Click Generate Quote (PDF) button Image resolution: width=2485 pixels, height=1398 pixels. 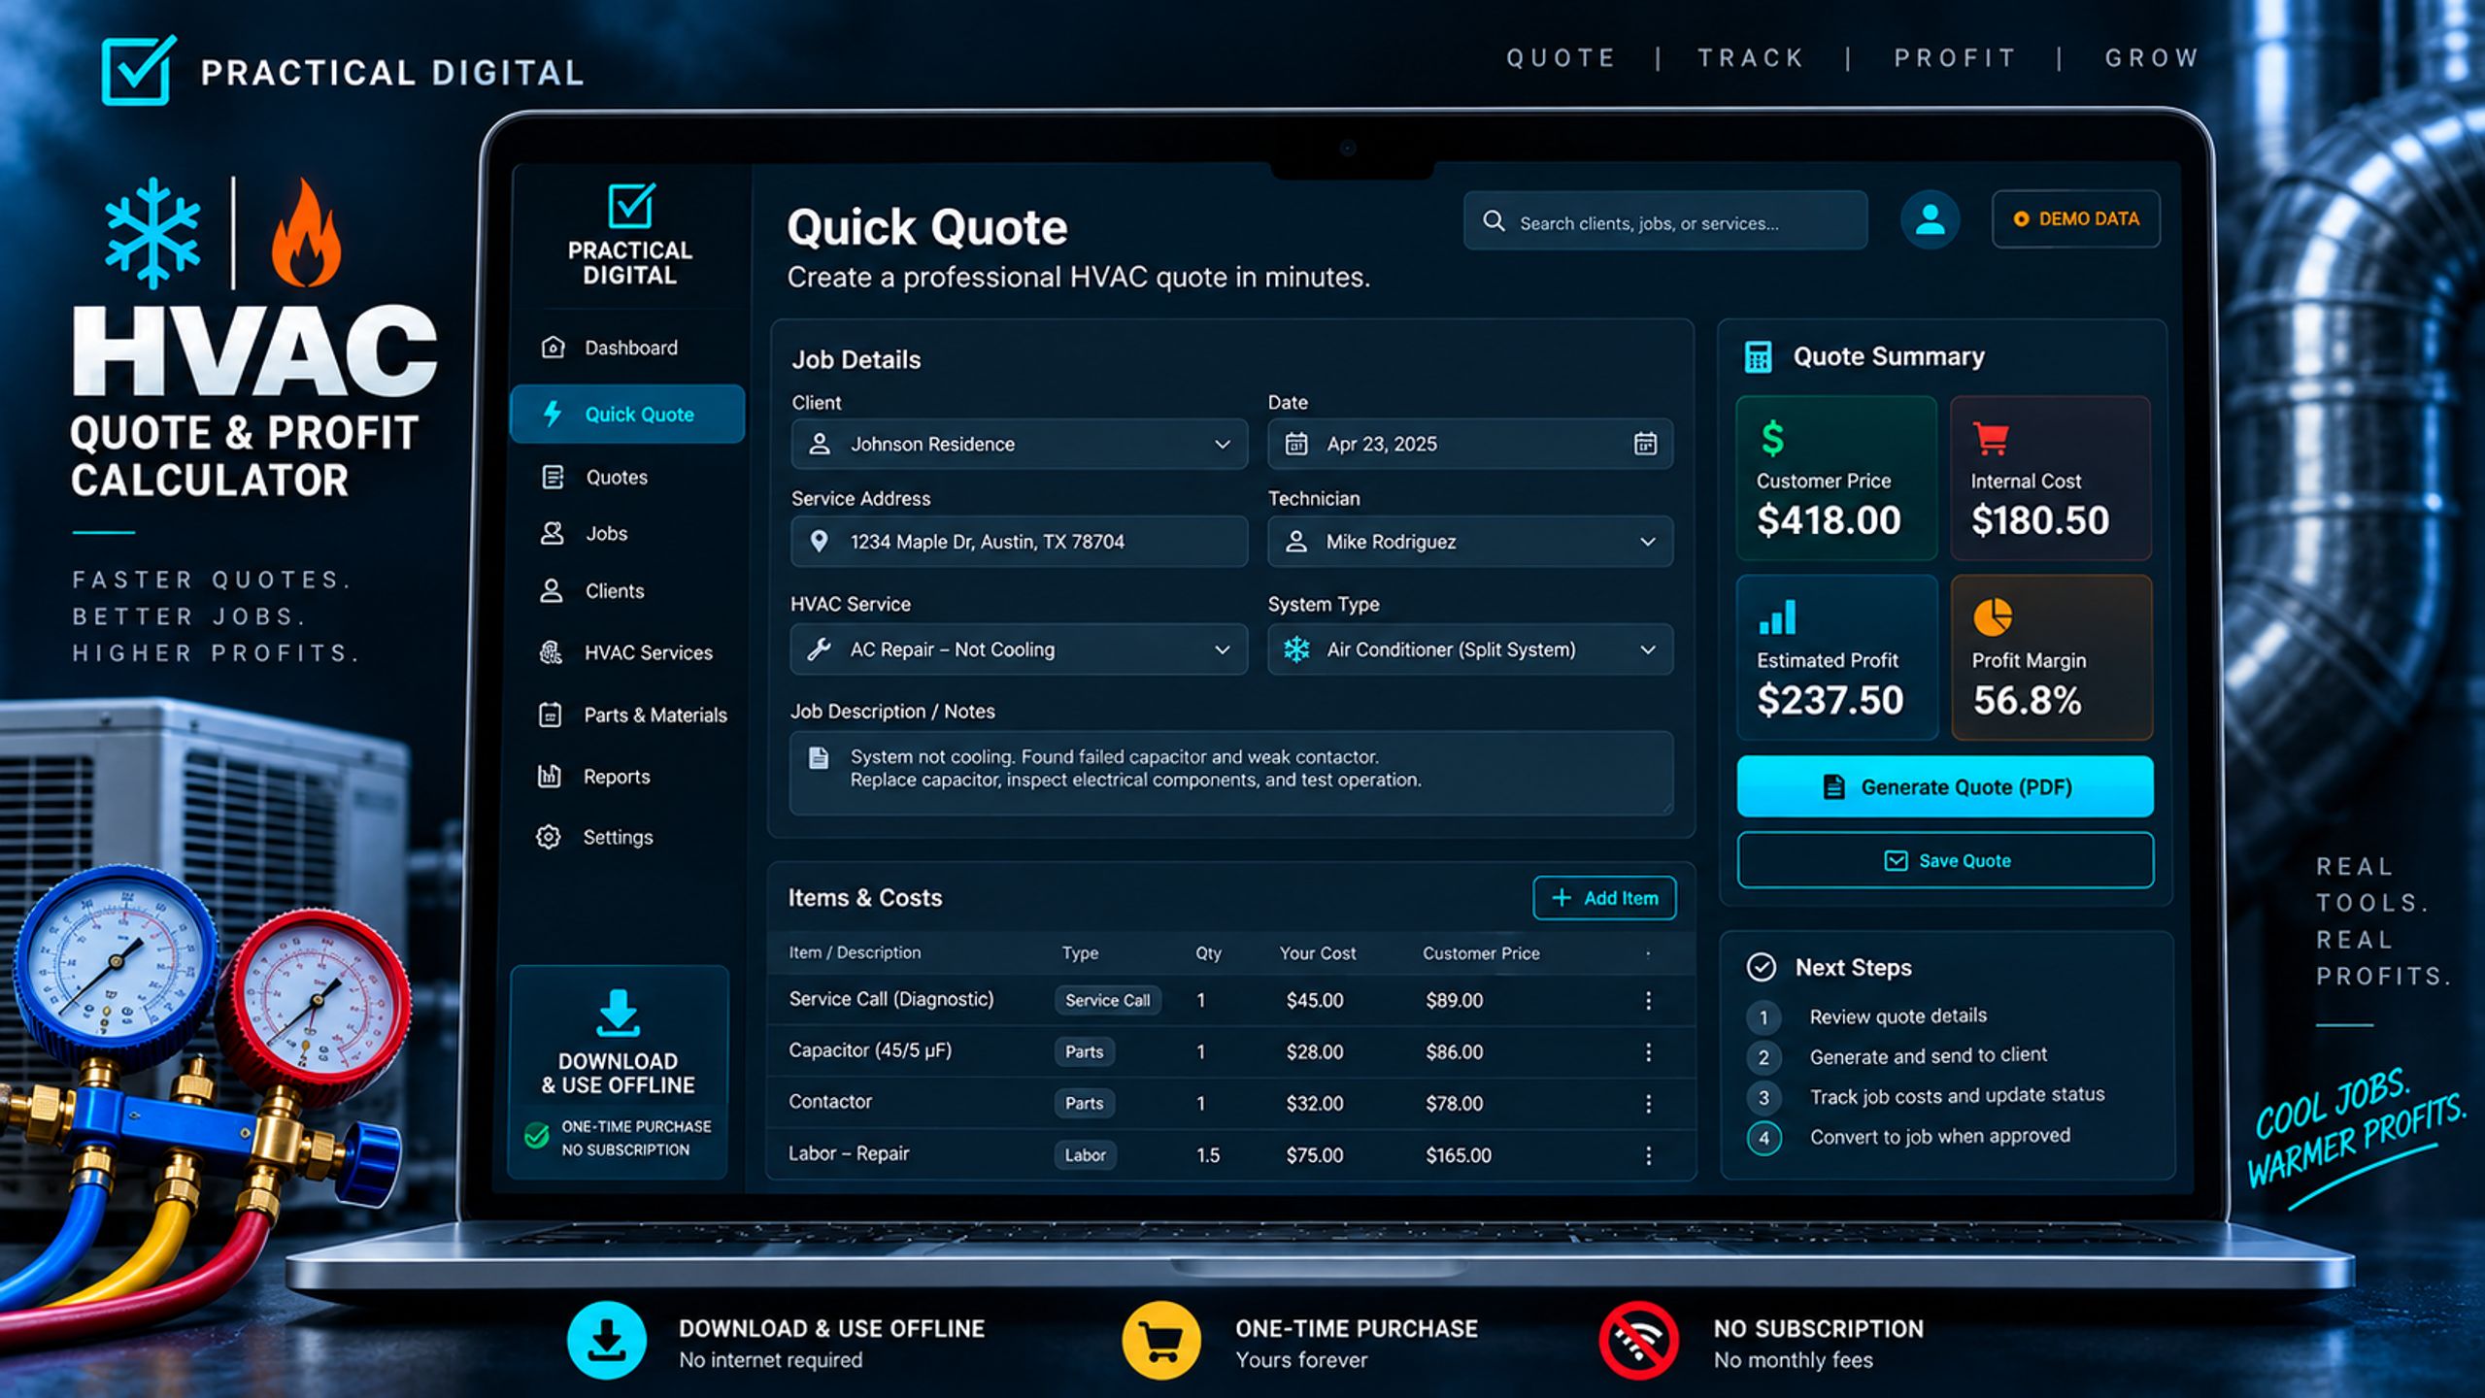(1945, 786)
